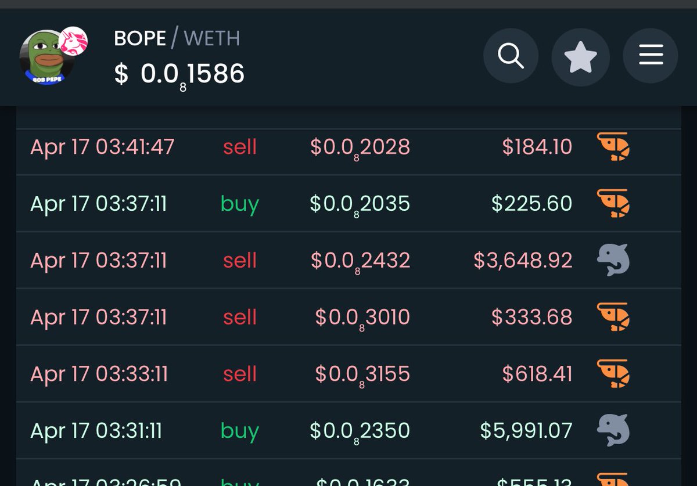
Task: Select timestamp Apr 17 03:31:11
Action: click(x=96, y=431)
